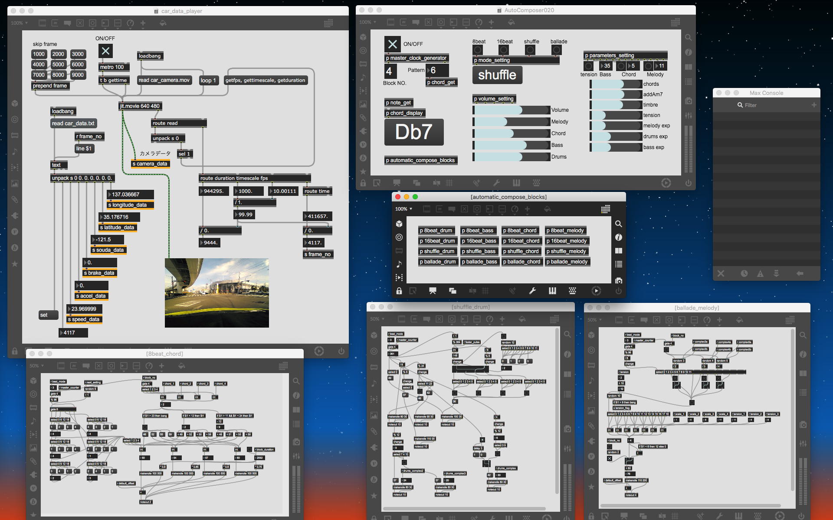This screenshot has height=520, width=833.
Task: Open the 100% zoom dropdown in car_data_player
Action: (19, 23)
